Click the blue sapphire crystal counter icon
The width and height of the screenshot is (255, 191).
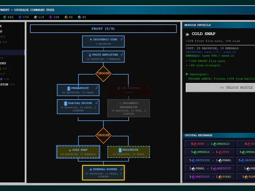(x=20, y=17)
